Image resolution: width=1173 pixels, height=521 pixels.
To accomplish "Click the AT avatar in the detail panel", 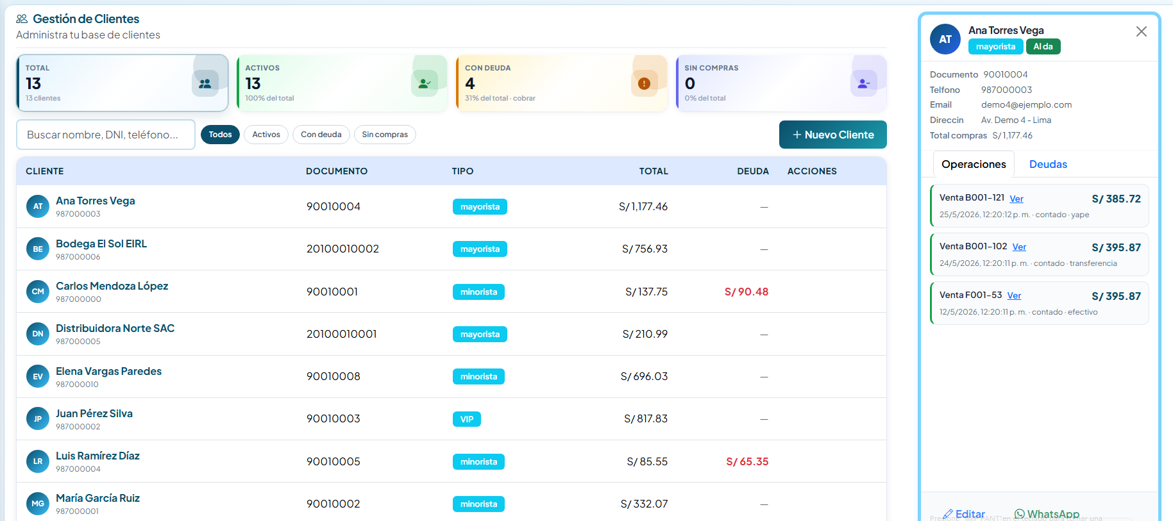I will tap(945, 39).
